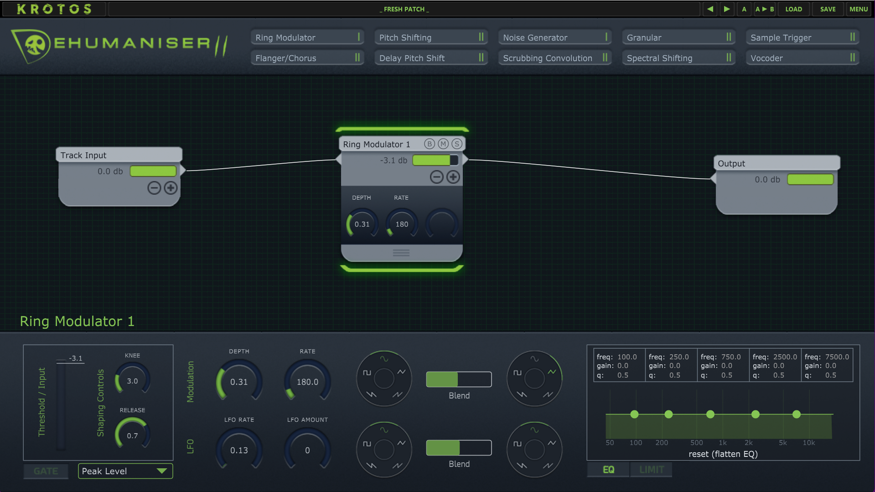Click the previous preset arrow
The height and width of the screenshot is (492, 875).
pyautogui.click(x=710, y=9)
